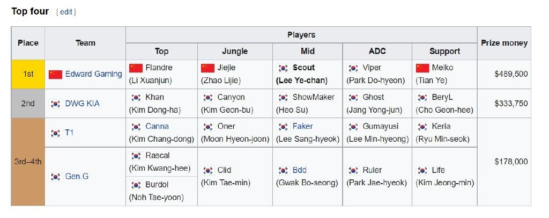
Task: Open the Canna player link
Action: coord(157,126)
